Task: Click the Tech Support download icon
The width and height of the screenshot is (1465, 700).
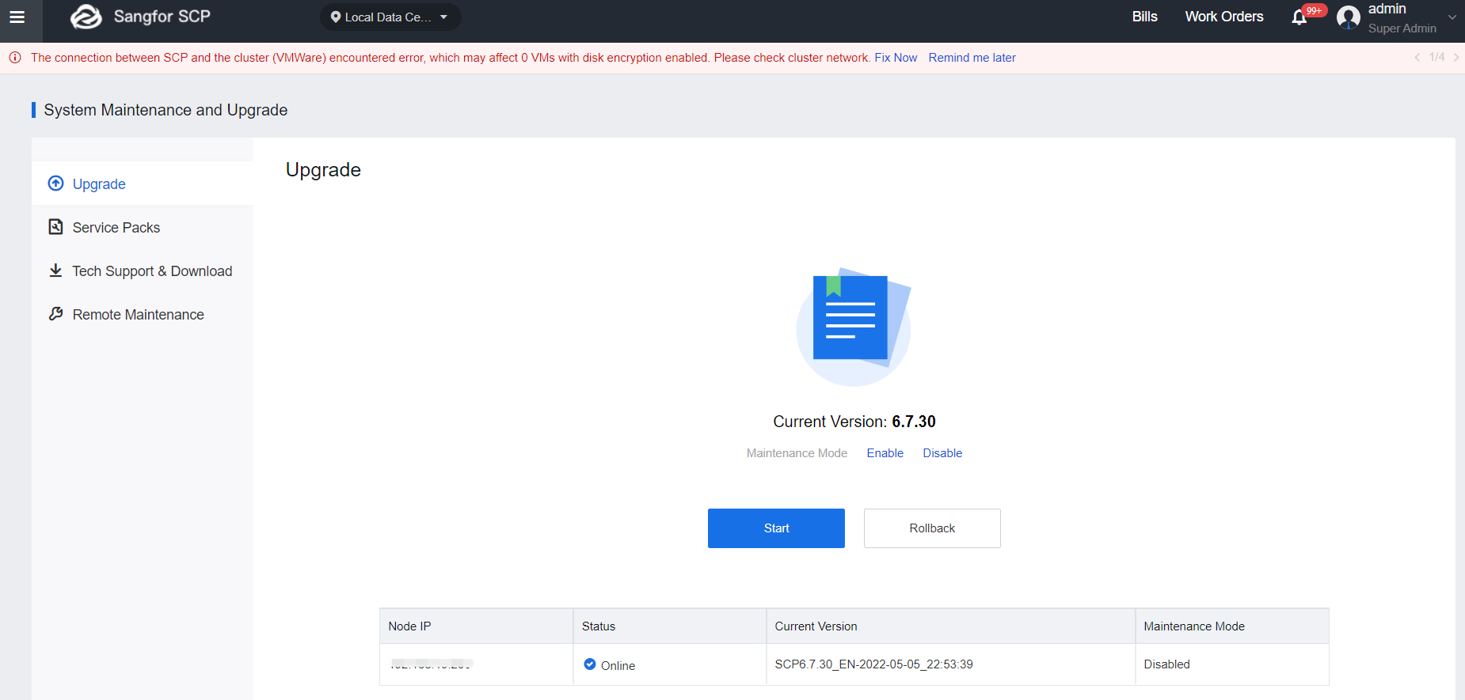Action: point(55,271)
